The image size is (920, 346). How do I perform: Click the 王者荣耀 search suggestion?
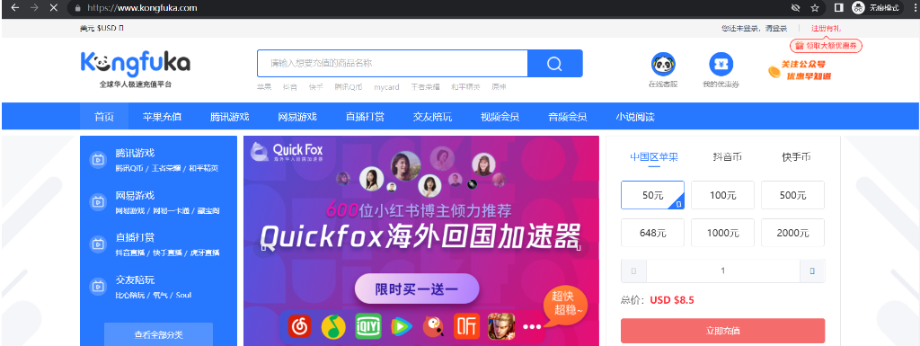pos(425,87)
